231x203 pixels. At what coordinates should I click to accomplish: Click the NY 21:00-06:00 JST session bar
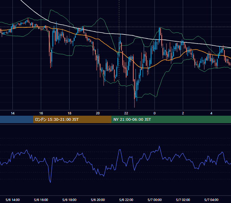click(x=171, y=119)
